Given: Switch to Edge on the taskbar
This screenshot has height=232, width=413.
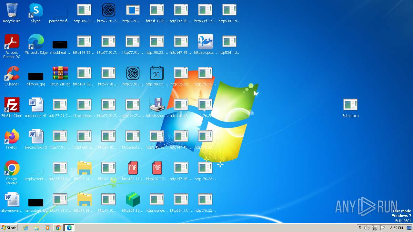Looking at the screenshot, I should (69, 228).
